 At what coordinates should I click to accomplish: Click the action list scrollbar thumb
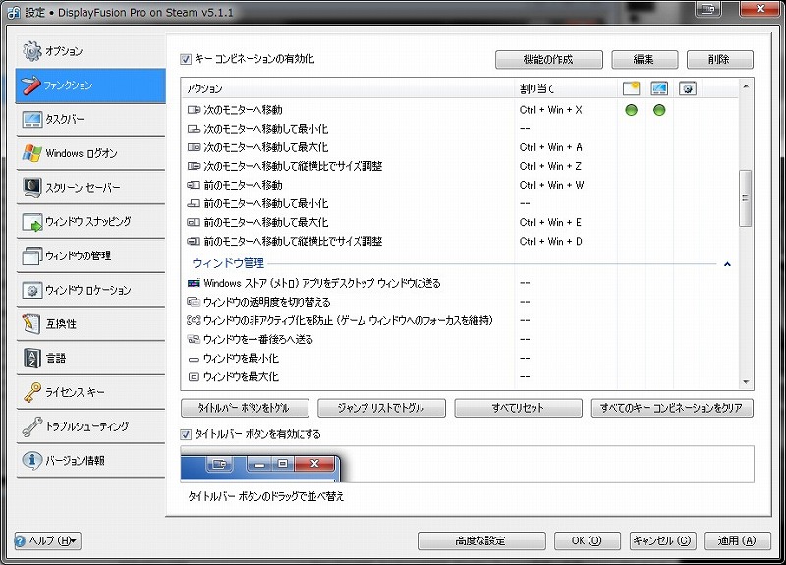coord(746,198)
